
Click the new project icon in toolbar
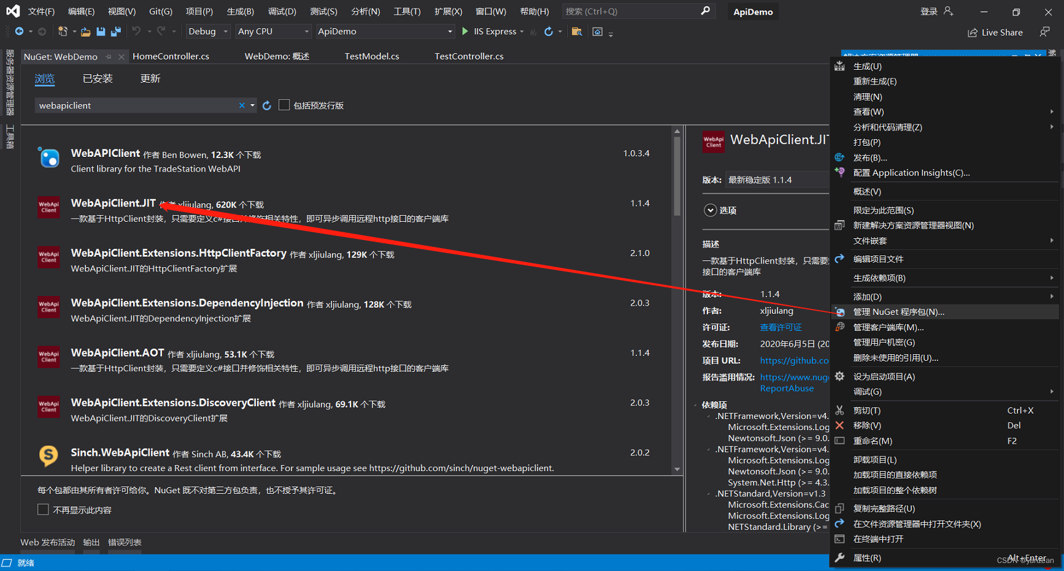pyautogui.click(x=63, y=31)
